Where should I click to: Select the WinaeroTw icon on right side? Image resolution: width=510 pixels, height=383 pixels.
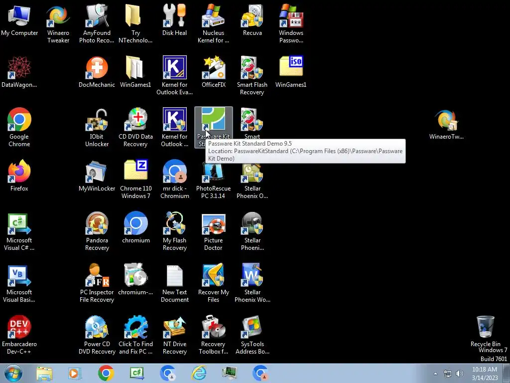[446, 124]
